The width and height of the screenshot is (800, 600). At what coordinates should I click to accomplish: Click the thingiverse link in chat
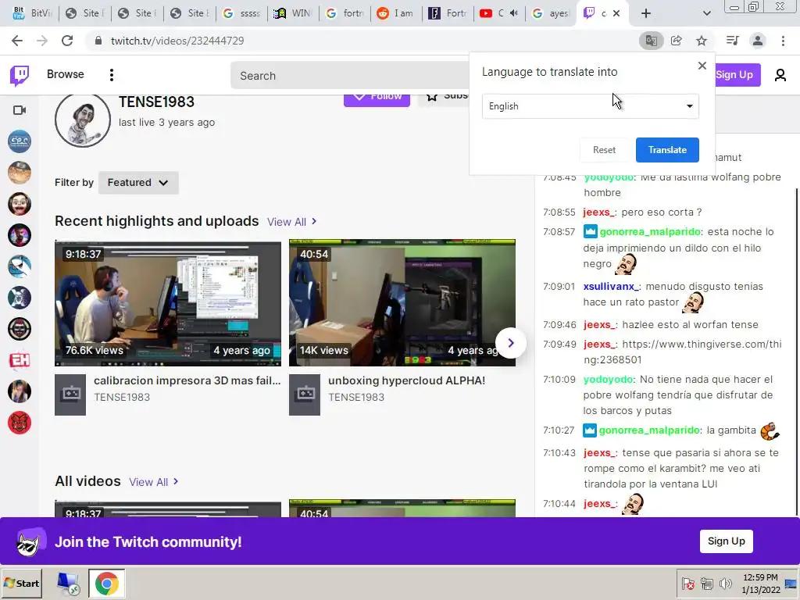click(x=683, y=352)
